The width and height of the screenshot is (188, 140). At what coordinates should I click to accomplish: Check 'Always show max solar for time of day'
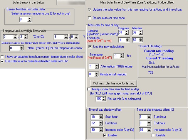coord(89,89)
